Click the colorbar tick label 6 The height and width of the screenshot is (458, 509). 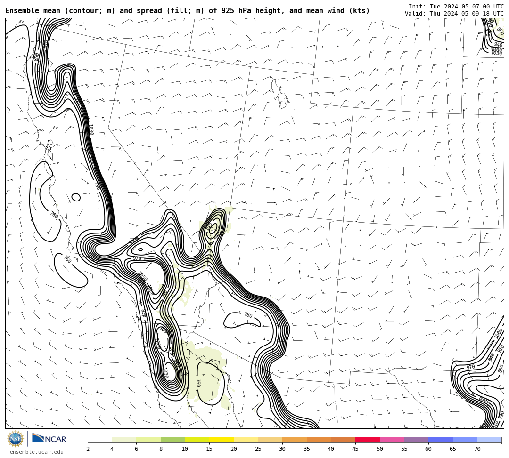(136, 449)
